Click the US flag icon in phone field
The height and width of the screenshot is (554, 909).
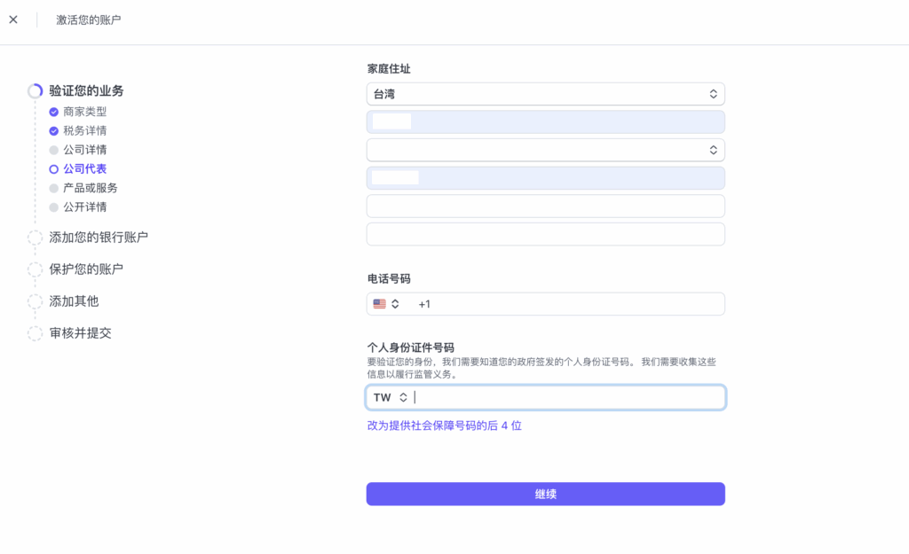(380, 304)
